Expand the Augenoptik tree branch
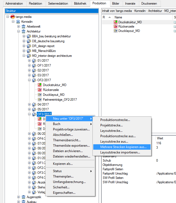 point(19,197)
